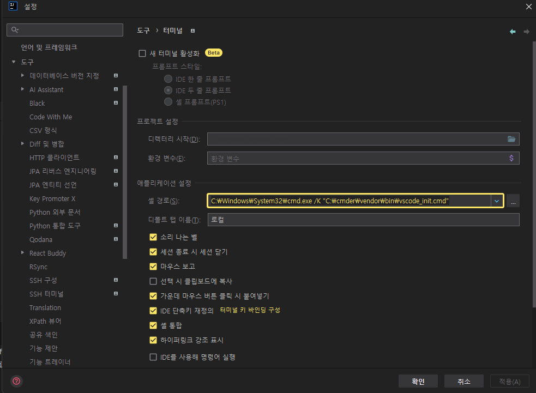Uncheck the 소리 나는 벨 checkbox

(x=153, y=237)
